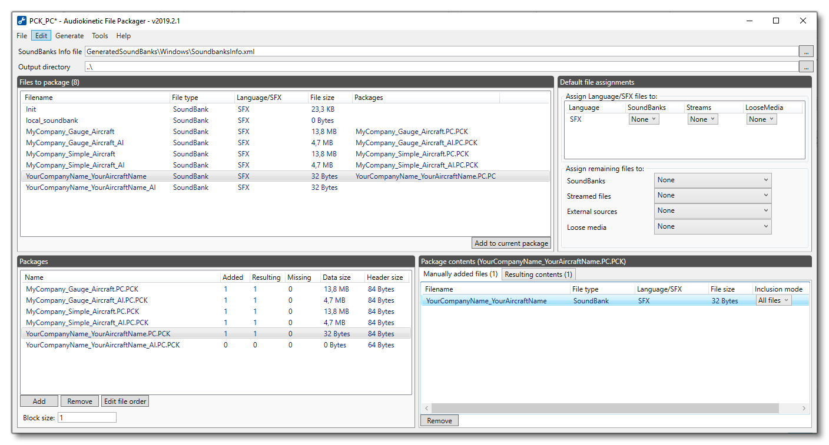Switch to the Manually added files tab
The height and width of the screenshot is (445, 829).
pos(460,274)
